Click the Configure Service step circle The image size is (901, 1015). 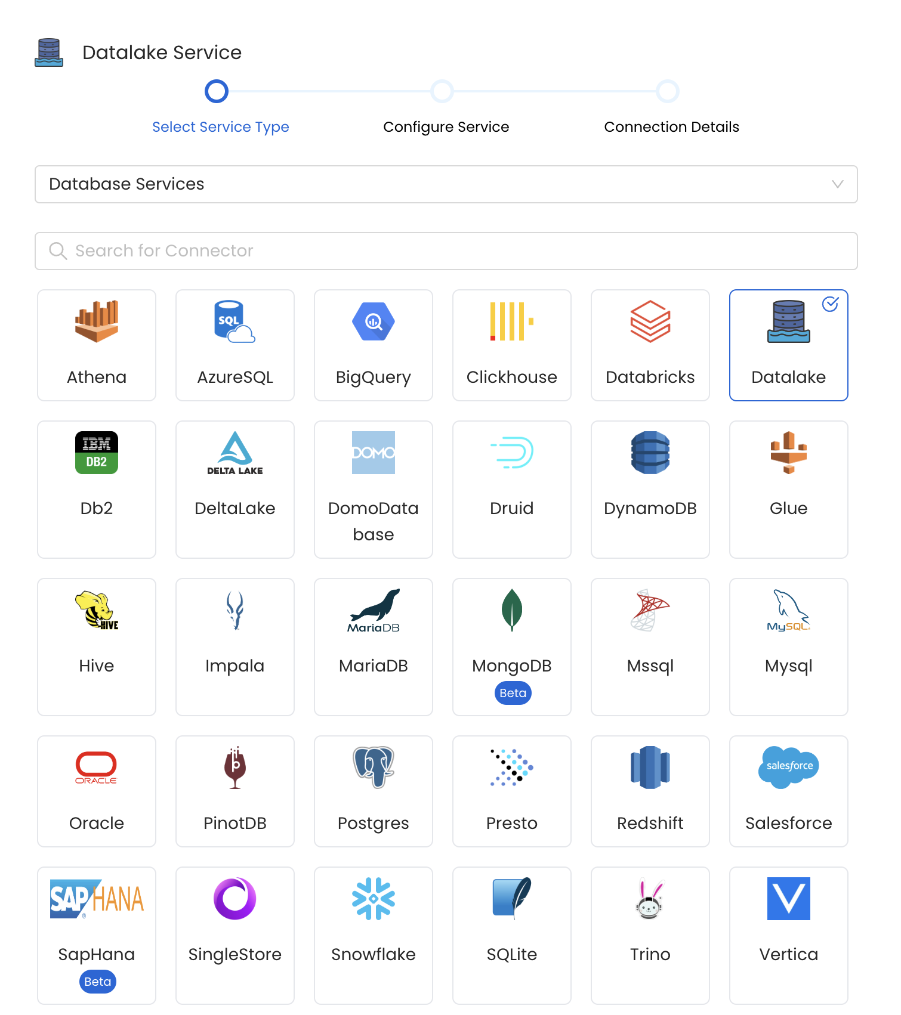[442, 91]
